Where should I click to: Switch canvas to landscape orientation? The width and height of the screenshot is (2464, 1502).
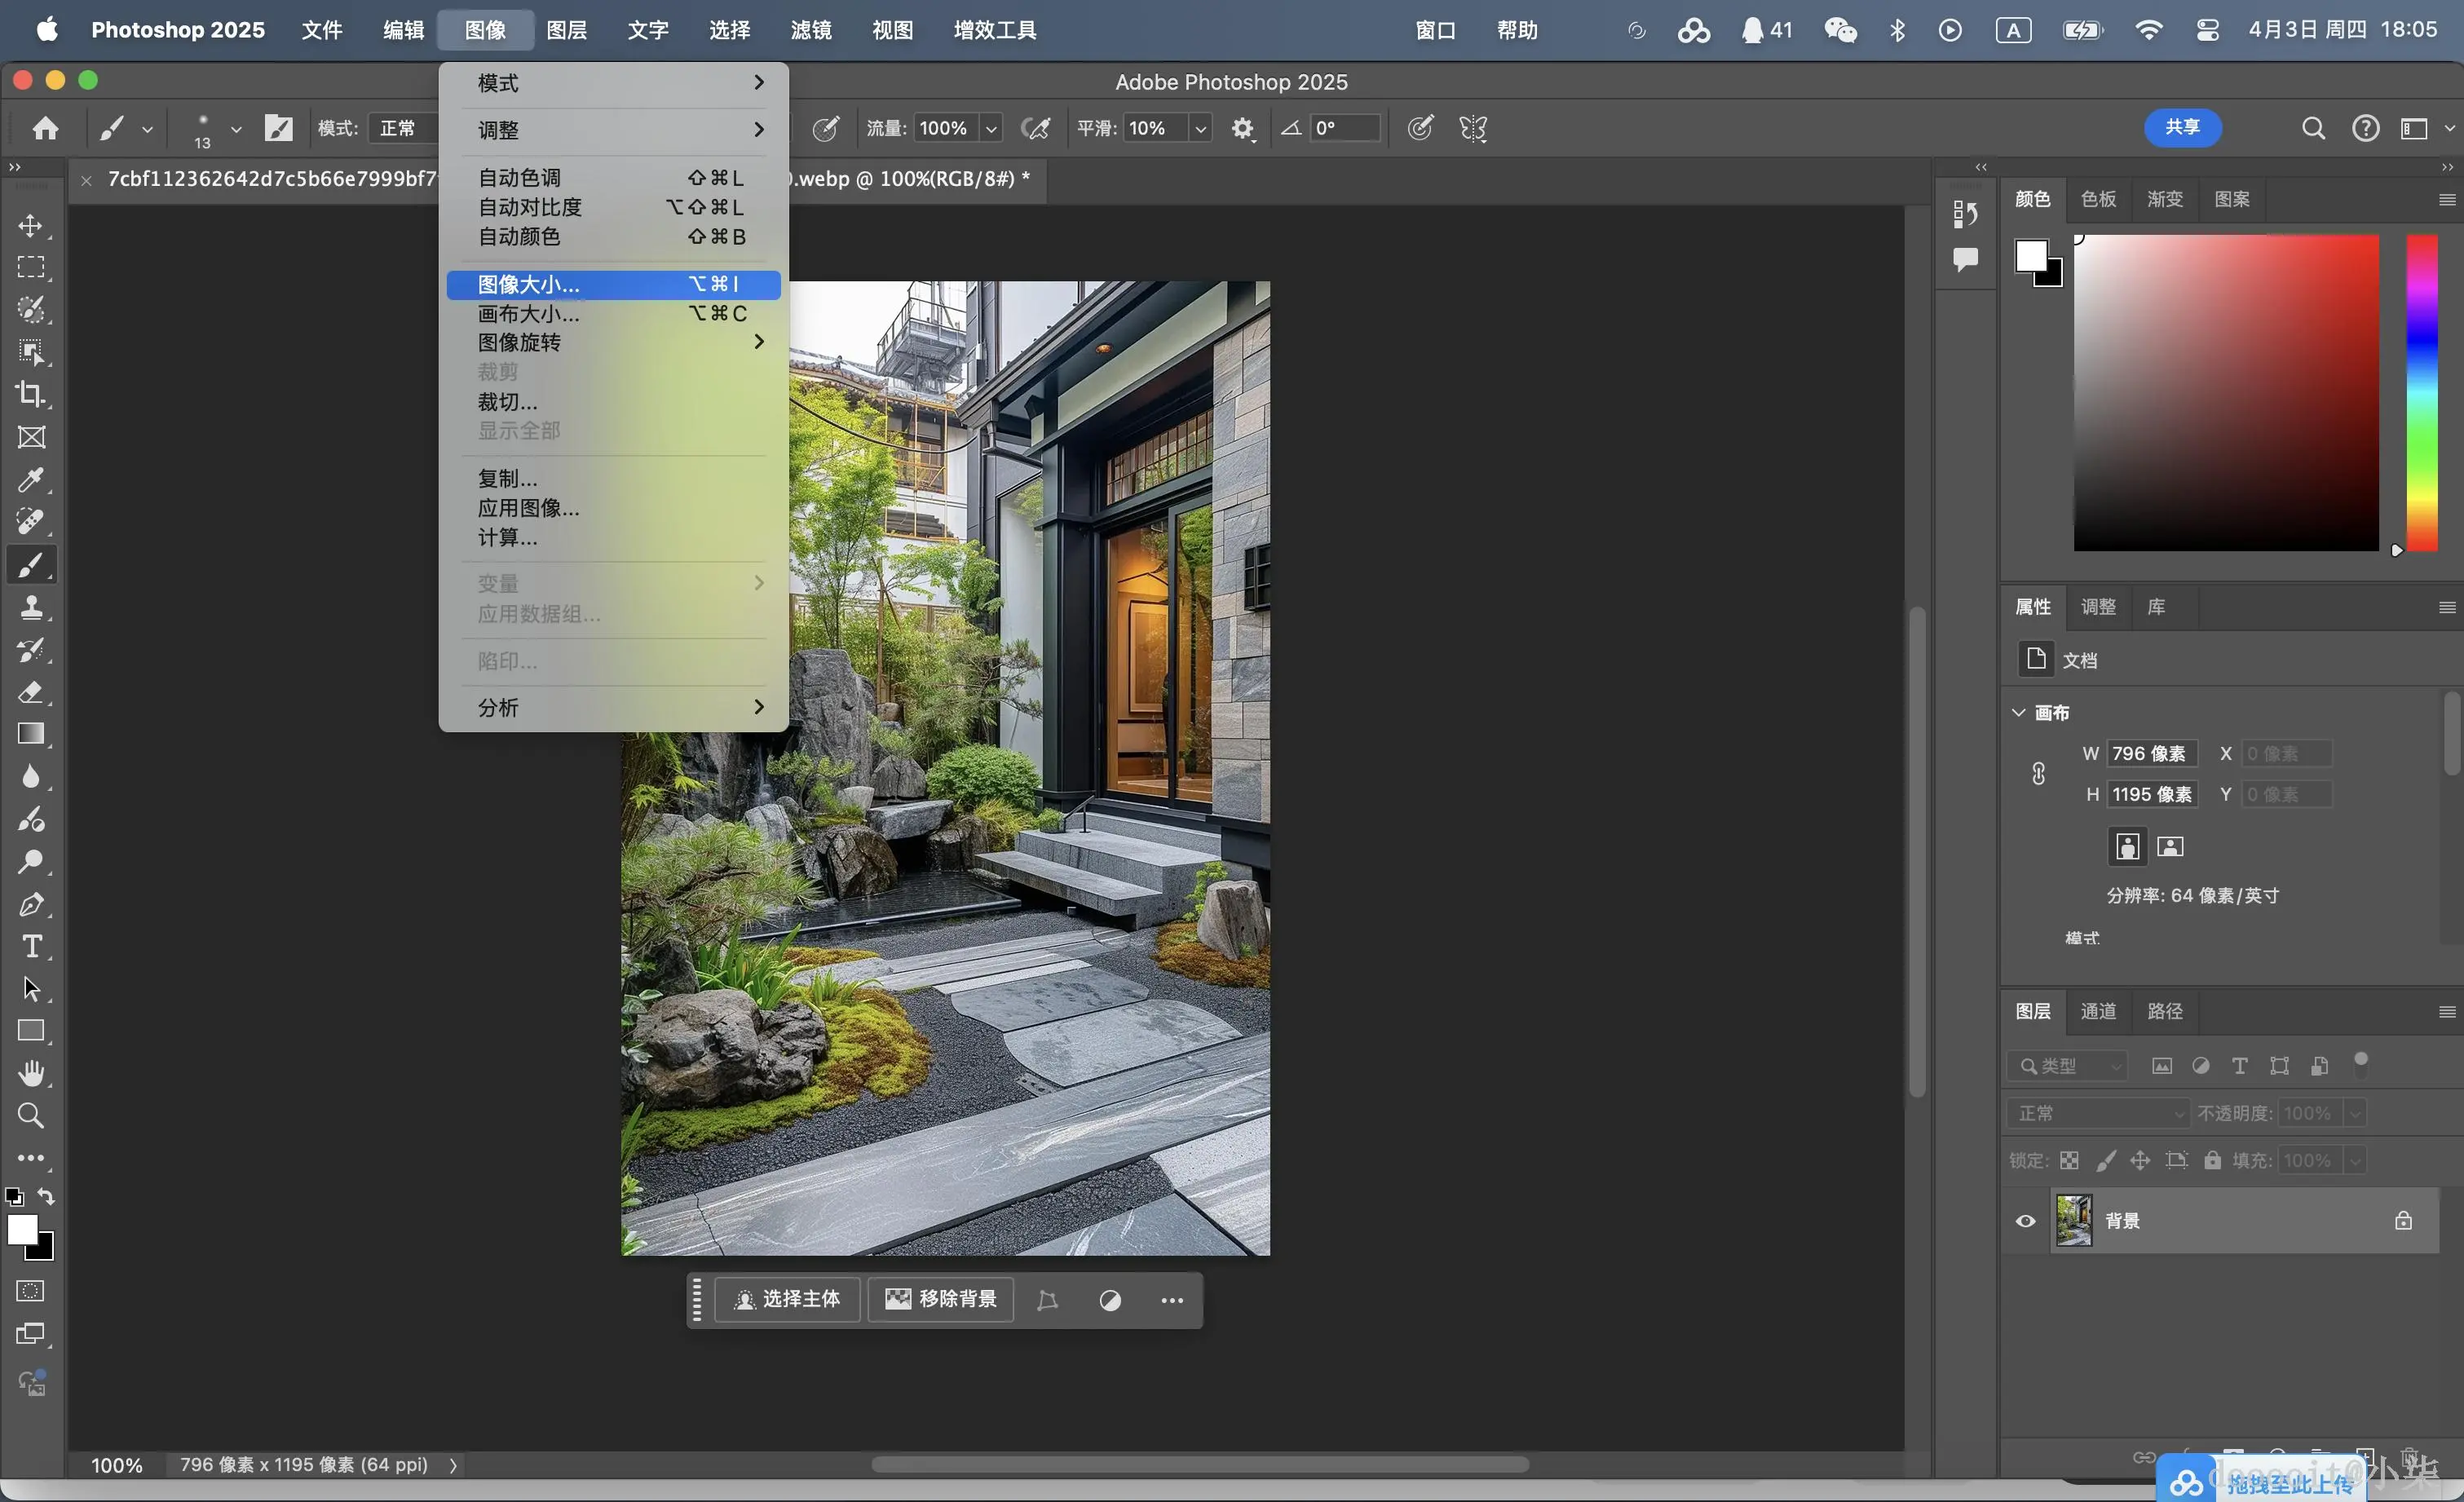(2170, 847)
